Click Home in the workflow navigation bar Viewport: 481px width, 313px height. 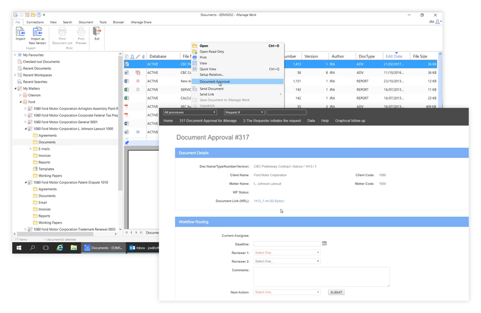[x=168, y=121]
